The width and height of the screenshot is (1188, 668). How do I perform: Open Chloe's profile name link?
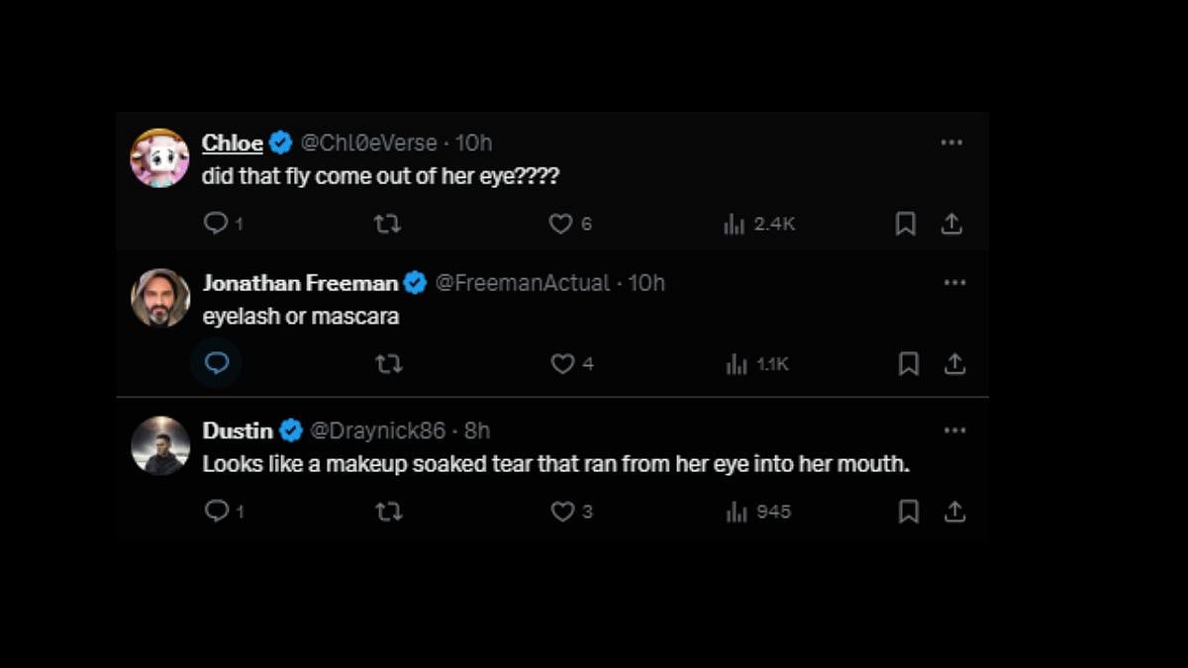[232, 143]
